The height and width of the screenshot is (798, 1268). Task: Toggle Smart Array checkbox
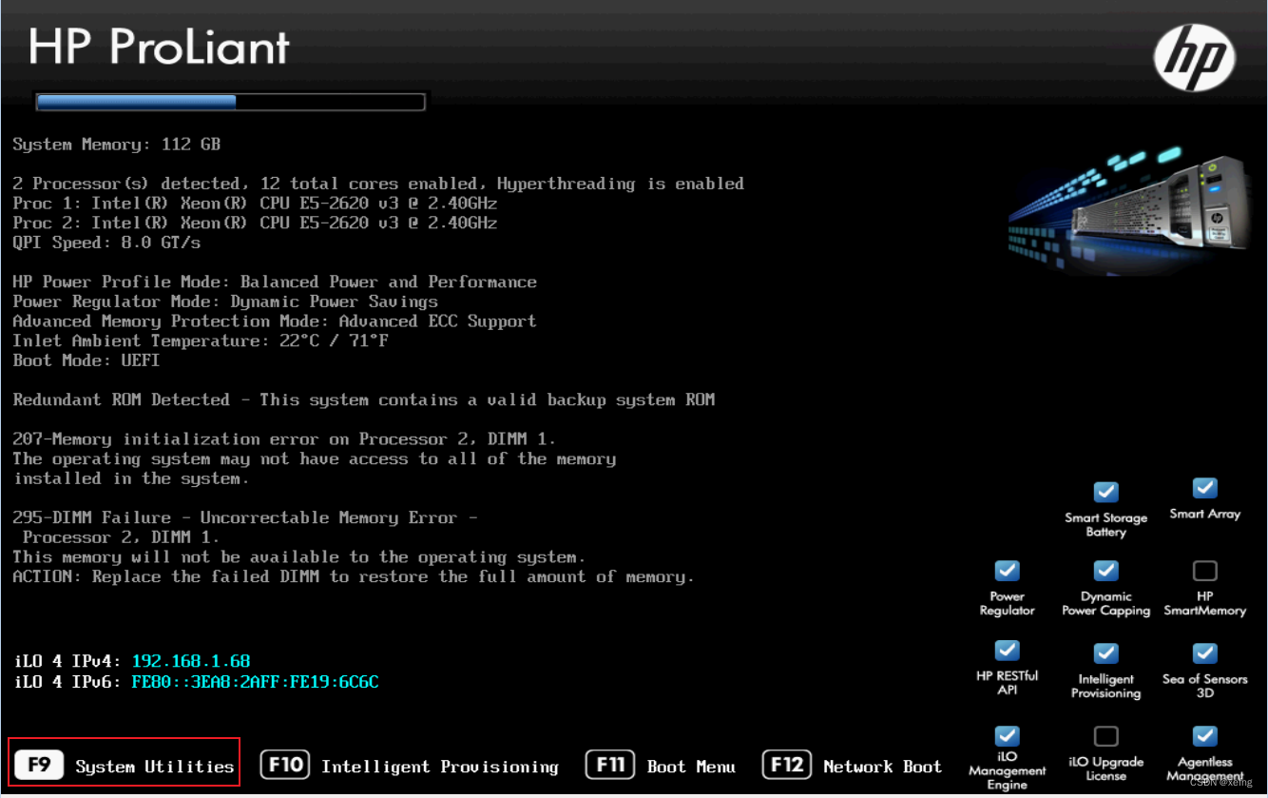(x=1204, y=488)
